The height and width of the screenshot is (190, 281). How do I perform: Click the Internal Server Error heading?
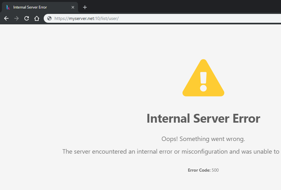click(203, 118)
